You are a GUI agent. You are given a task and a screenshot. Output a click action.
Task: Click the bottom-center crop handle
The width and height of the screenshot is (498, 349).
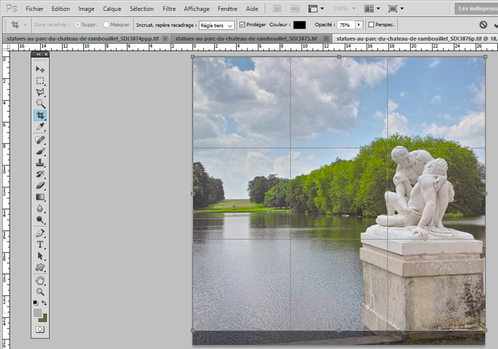point(339,331)
